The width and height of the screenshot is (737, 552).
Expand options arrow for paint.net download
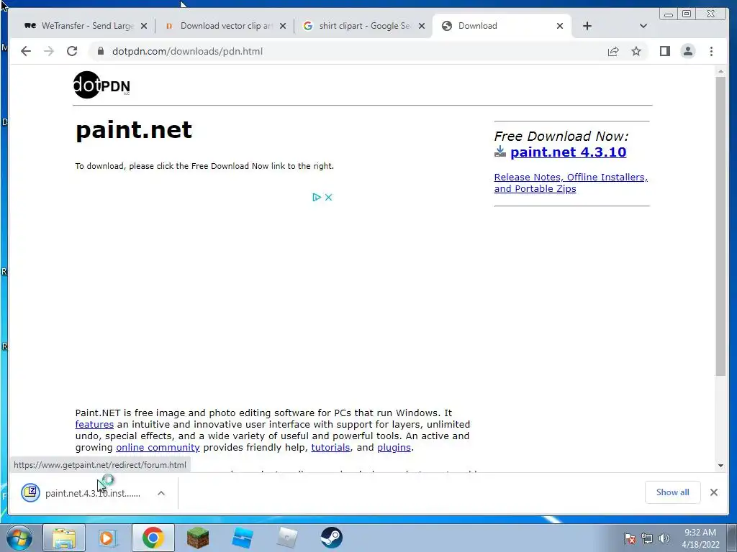161,493
